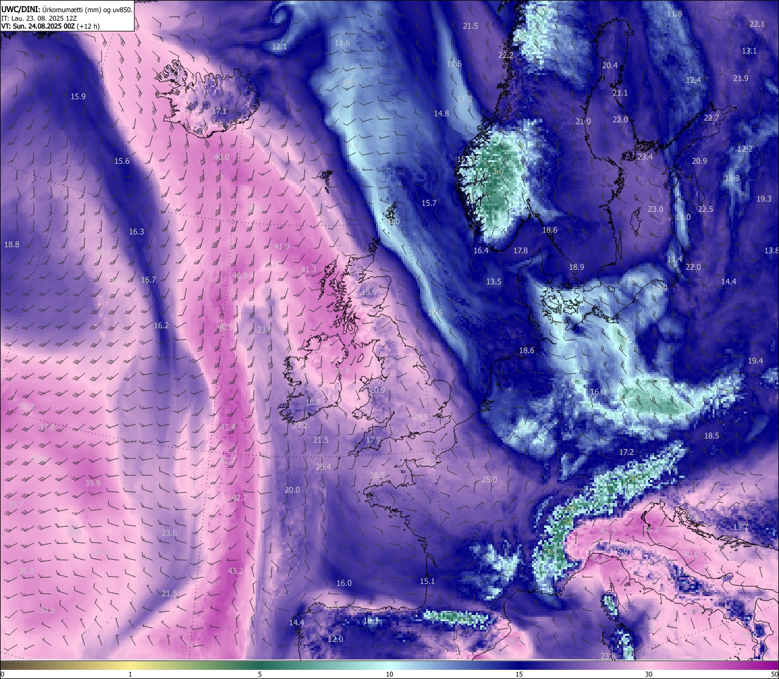Click the 10 tick on the color scale

tap(389, 674)
